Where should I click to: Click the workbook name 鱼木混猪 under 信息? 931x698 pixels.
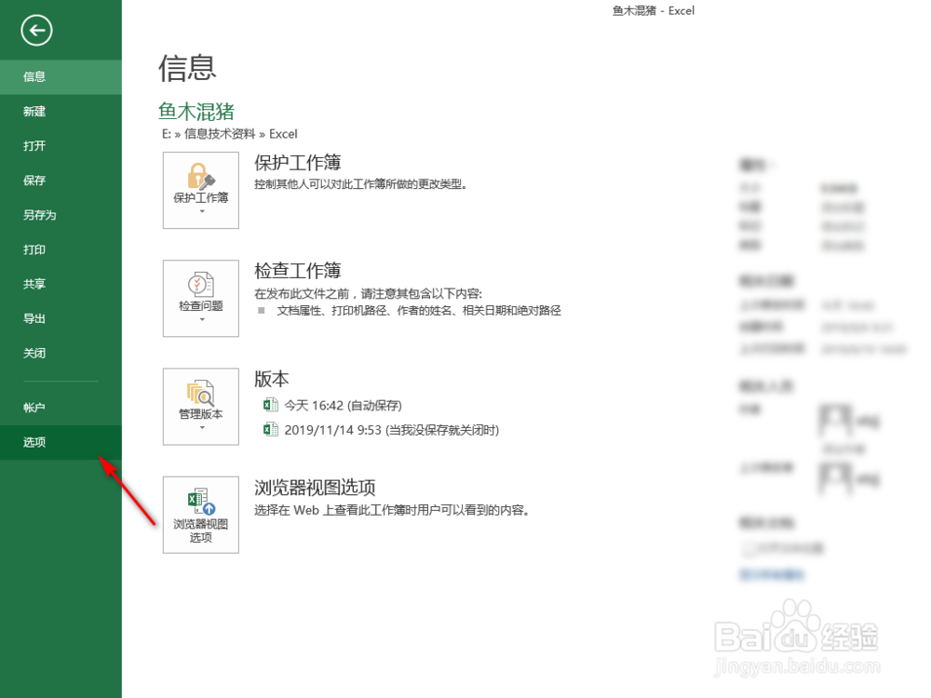coord(196,112)
